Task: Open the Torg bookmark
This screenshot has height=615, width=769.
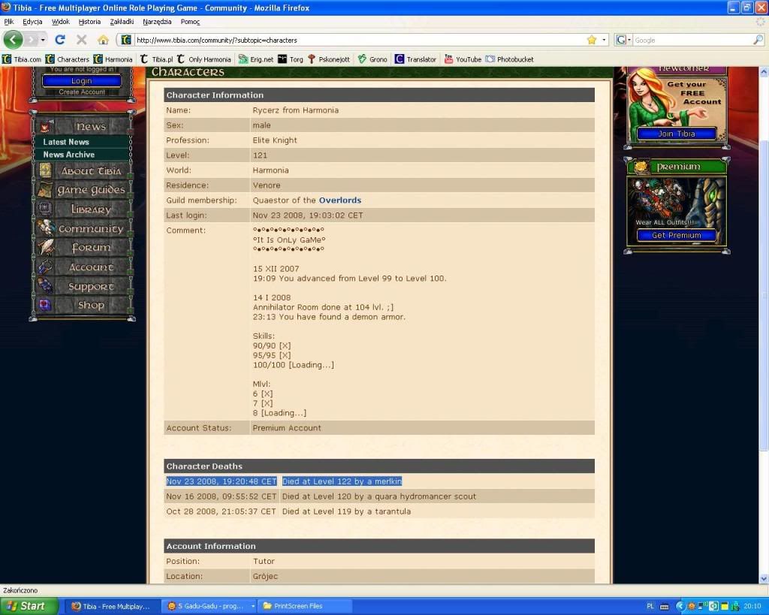Action: pos(291,59)
